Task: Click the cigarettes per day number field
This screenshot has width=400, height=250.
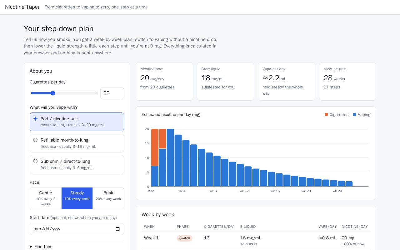Action: click(112, 93)
